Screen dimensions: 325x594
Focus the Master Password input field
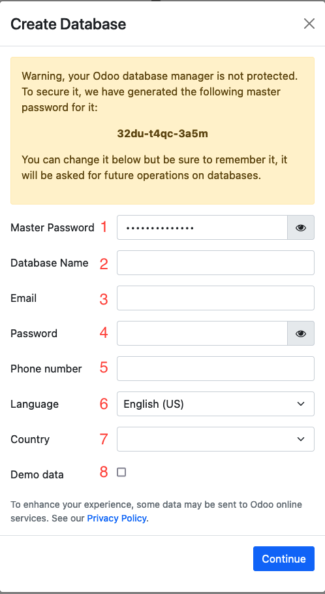pos(202,227)
